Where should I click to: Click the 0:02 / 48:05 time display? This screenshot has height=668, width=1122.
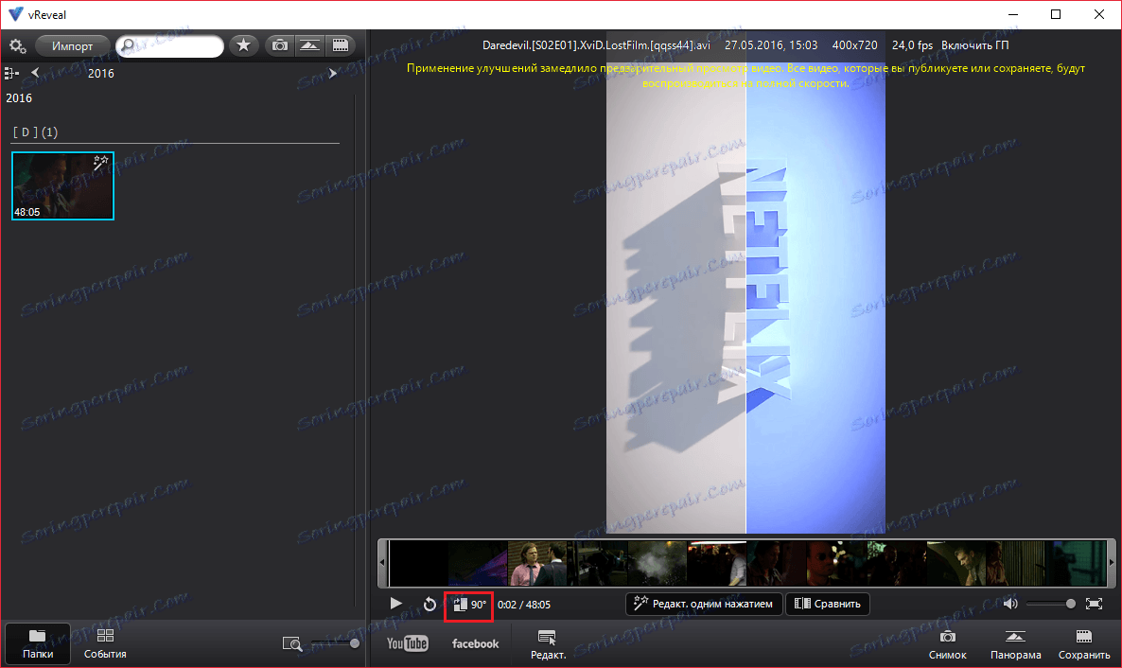pyautogui.click(x=524, y=605)
